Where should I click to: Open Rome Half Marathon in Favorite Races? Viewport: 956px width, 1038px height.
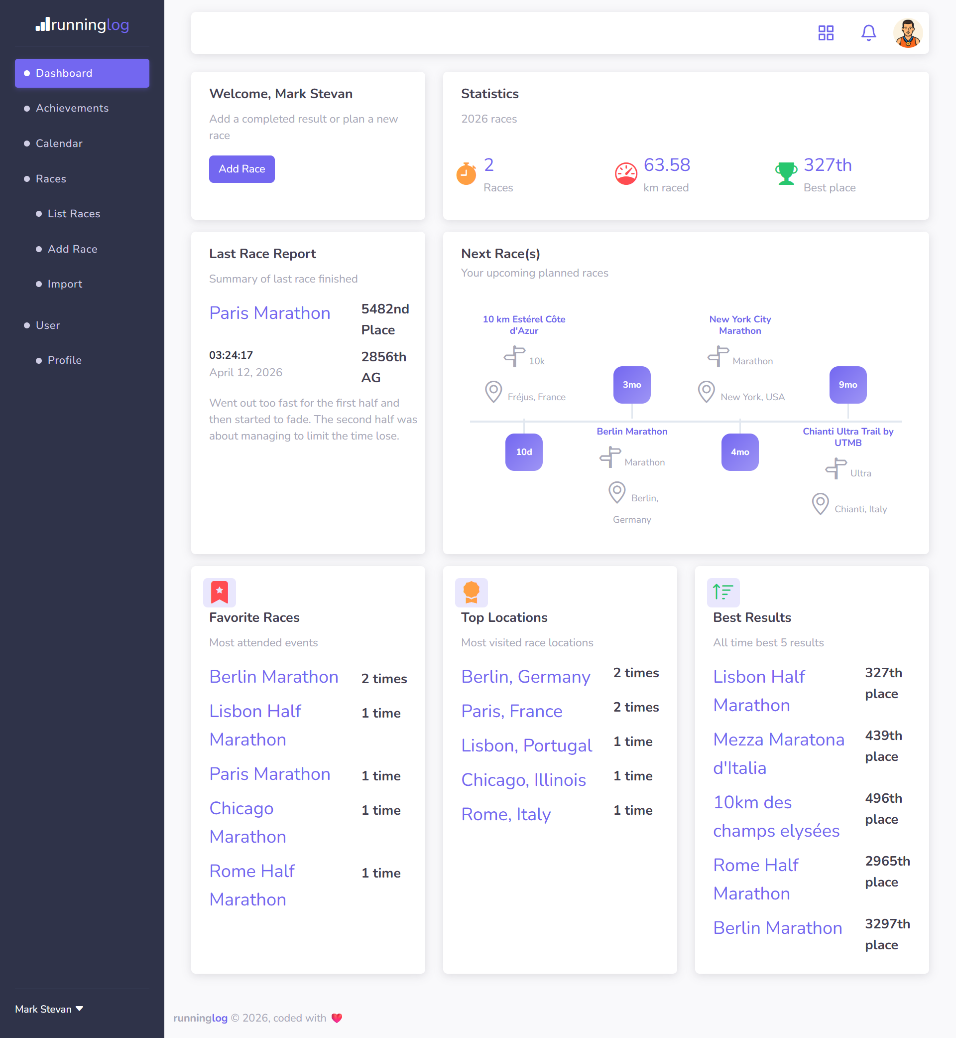tap(252, 886)
